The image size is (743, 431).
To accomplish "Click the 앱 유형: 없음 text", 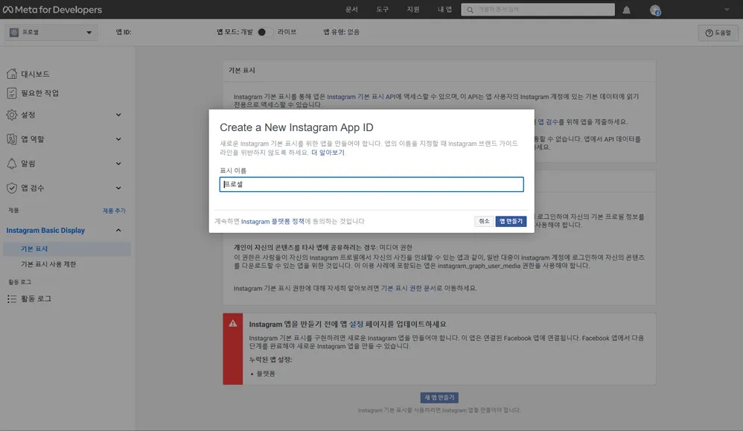I will (341, 32).
